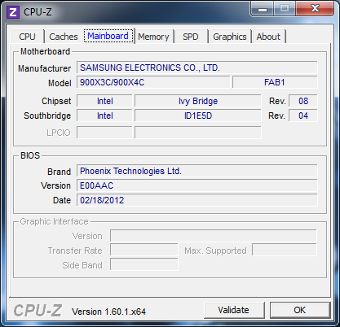
Task: Open the SPD tab
Action: pos(191,37)
